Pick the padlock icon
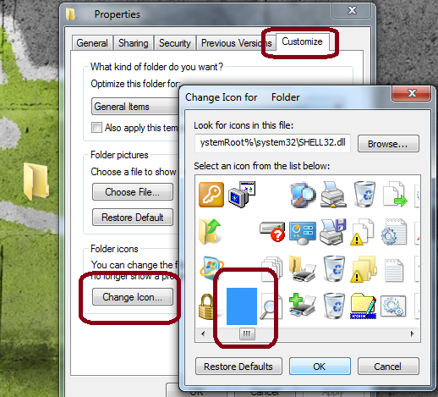438x397 pixels. coord(206,306)
